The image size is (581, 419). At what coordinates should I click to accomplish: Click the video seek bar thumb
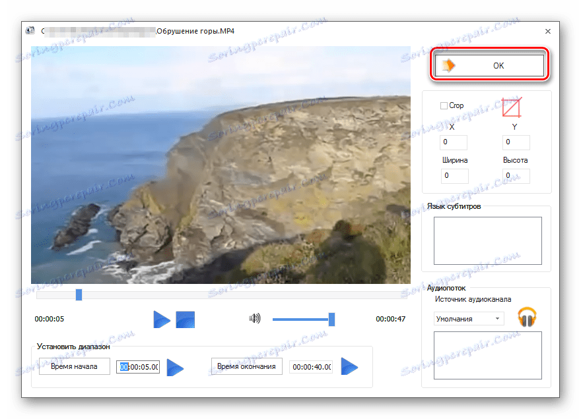coord(79,294)
